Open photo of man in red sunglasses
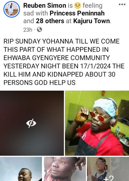 click(97, 123)
